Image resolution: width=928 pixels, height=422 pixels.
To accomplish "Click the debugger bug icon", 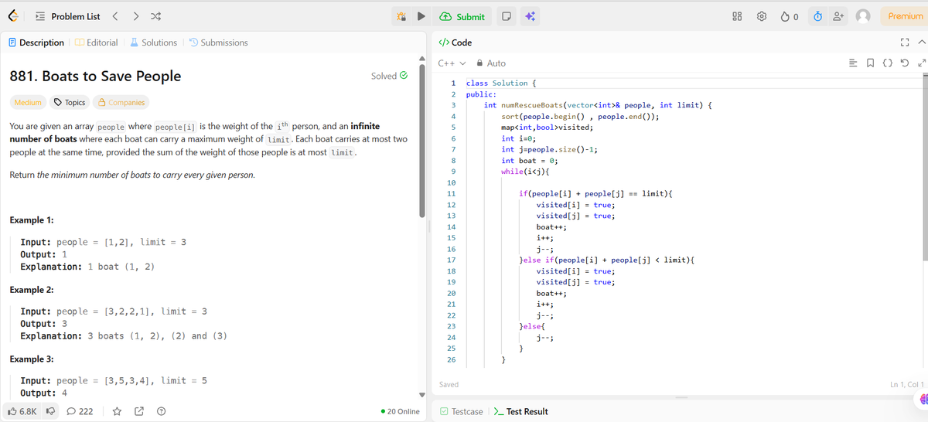I will tap(401, 16).
